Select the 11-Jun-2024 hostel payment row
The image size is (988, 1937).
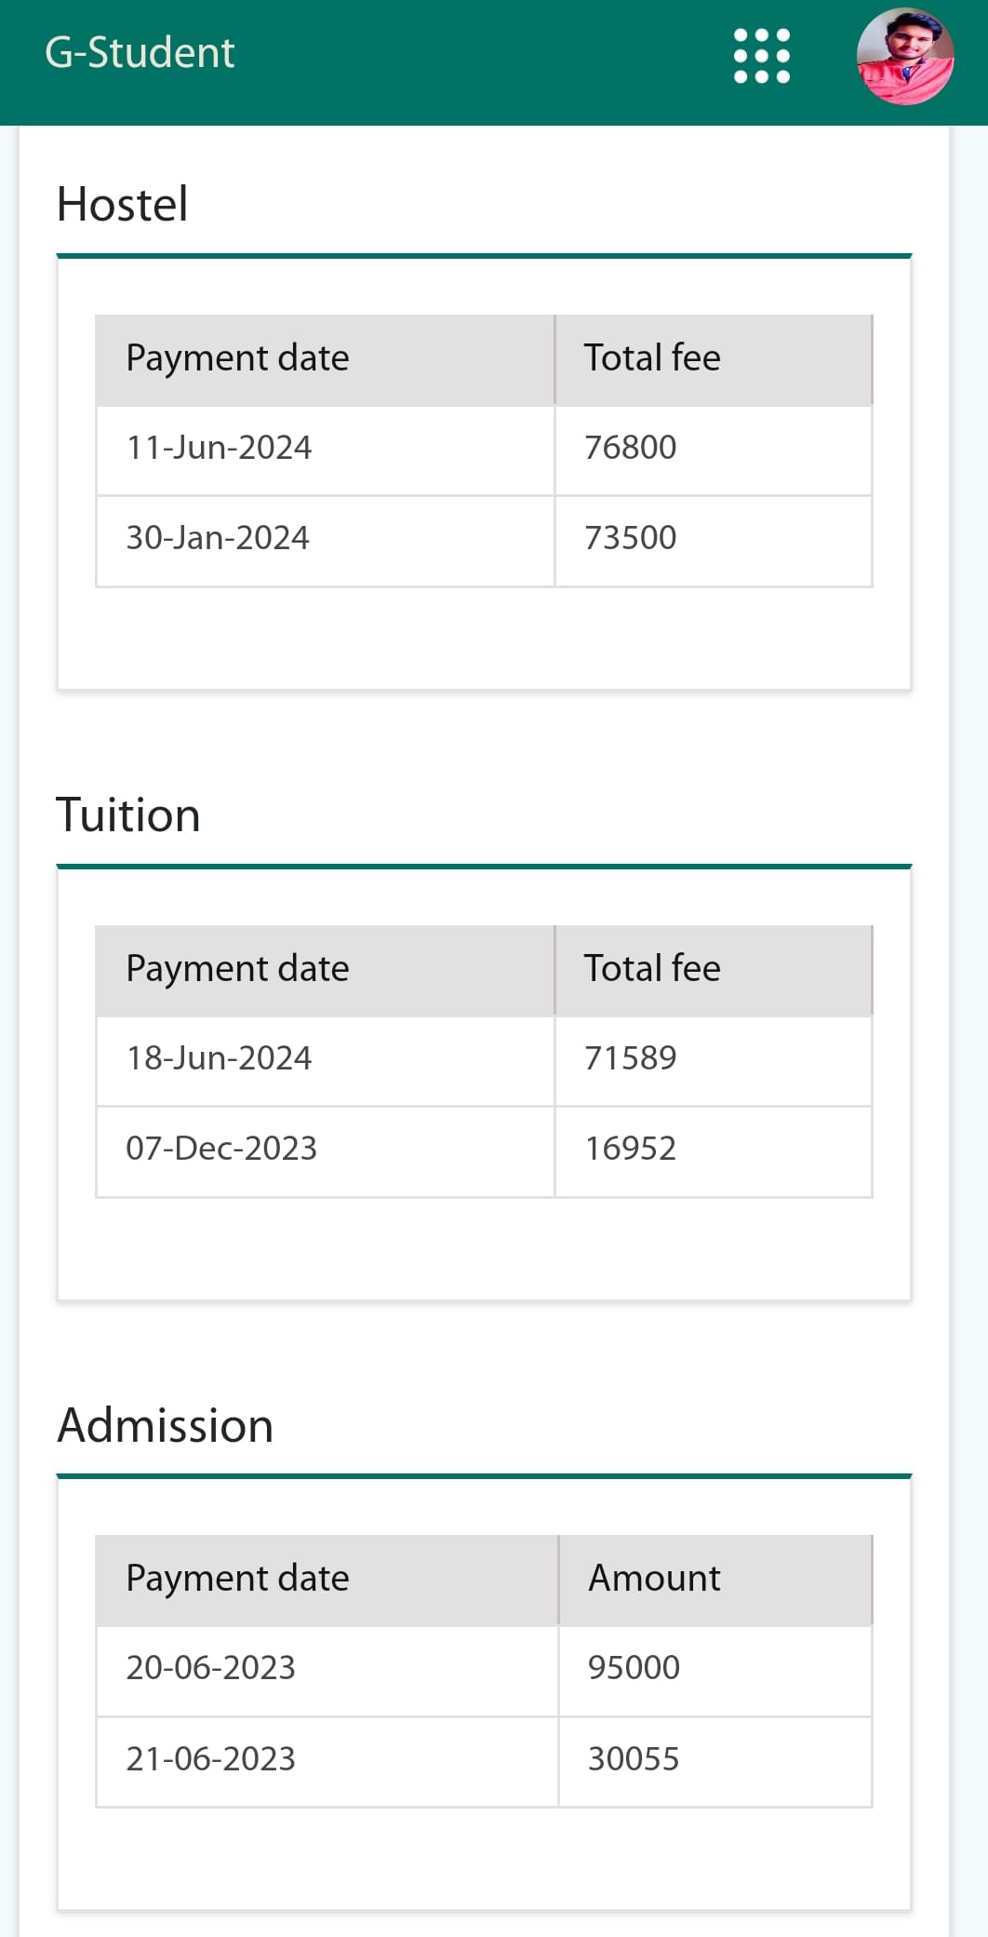click(x=219, y=448)
